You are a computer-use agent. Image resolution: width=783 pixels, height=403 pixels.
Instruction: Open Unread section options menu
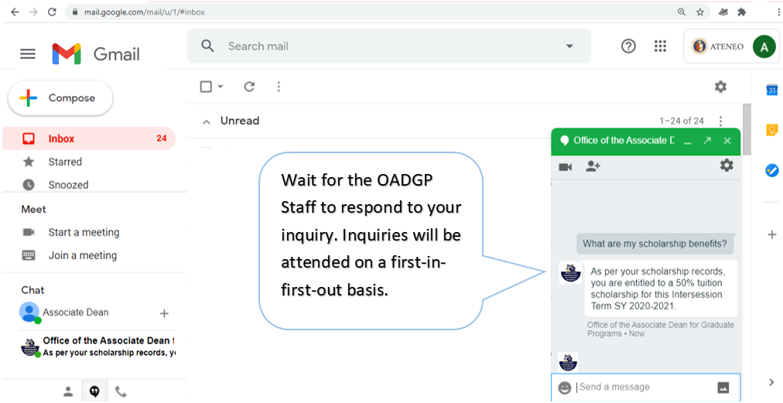pos(720,121)
